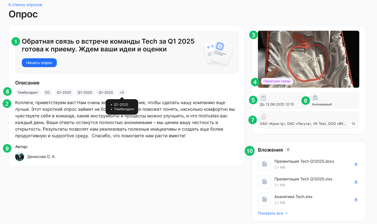Image resolution: width=377 pixels, height=224 pixels.
Task: Download Презентация Tech Q12025.xlsx via download icon
Action: (356, 181)
